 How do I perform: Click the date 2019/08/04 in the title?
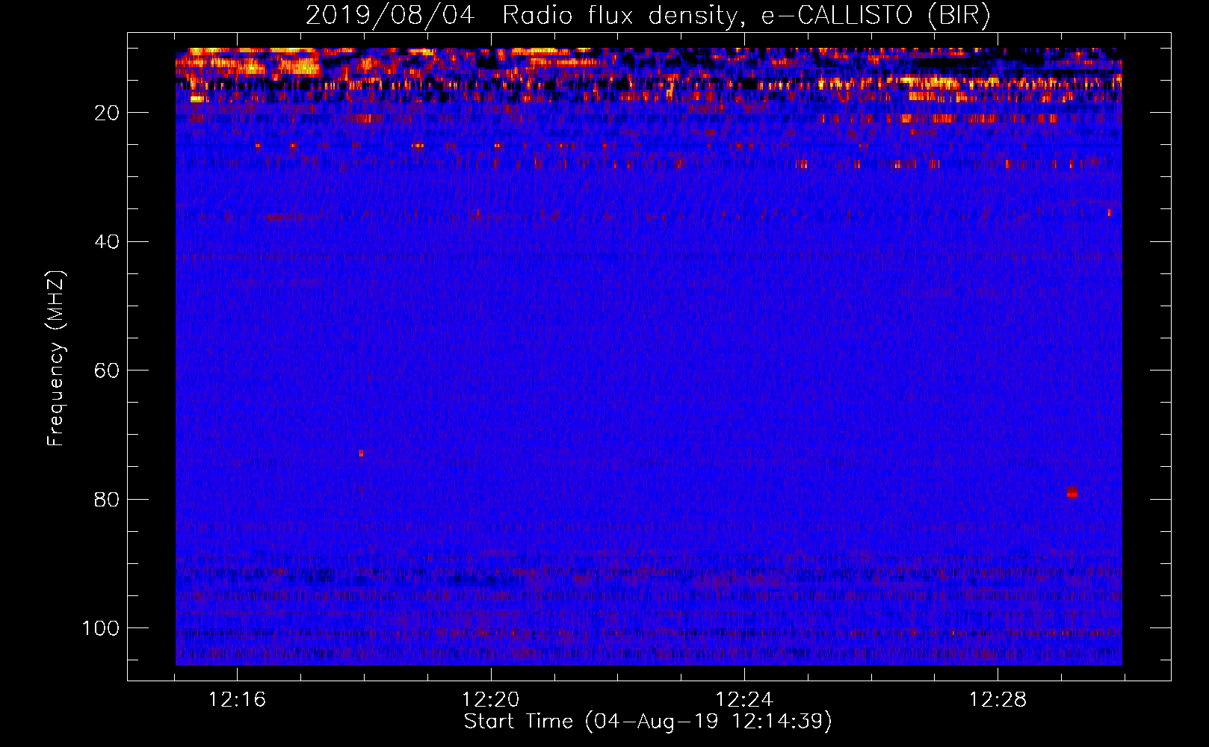point(389,16)
